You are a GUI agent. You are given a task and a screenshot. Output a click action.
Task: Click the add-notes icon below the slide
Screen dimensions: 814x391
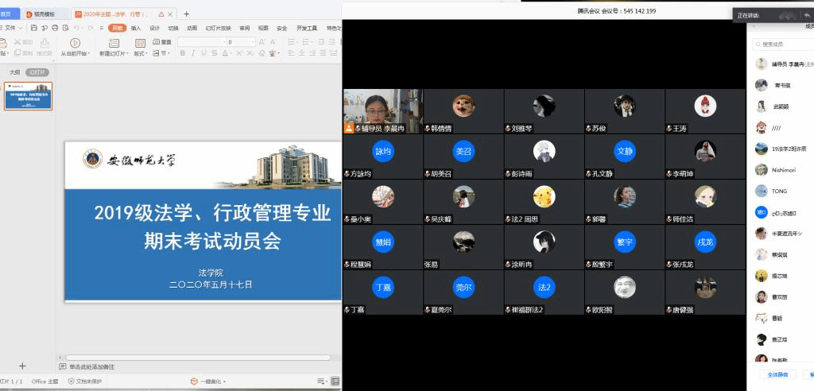point(63,366)
